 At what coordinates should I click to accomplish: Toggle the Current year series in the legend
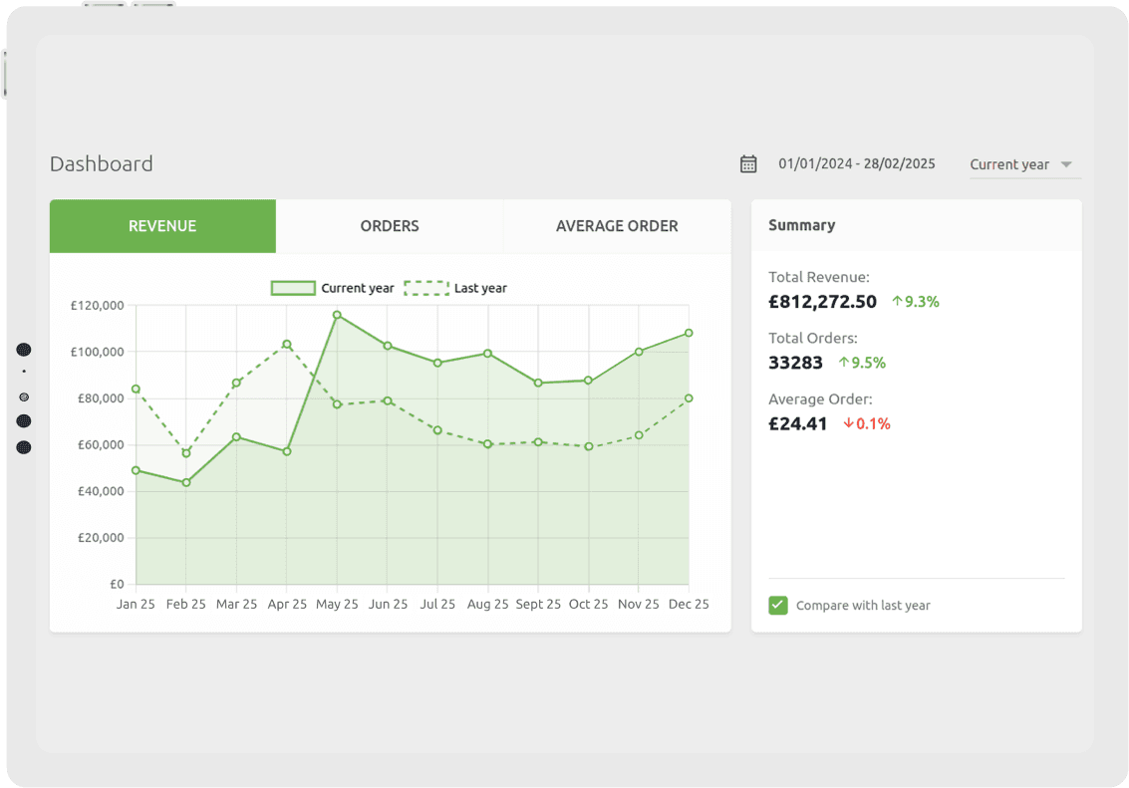329,288
